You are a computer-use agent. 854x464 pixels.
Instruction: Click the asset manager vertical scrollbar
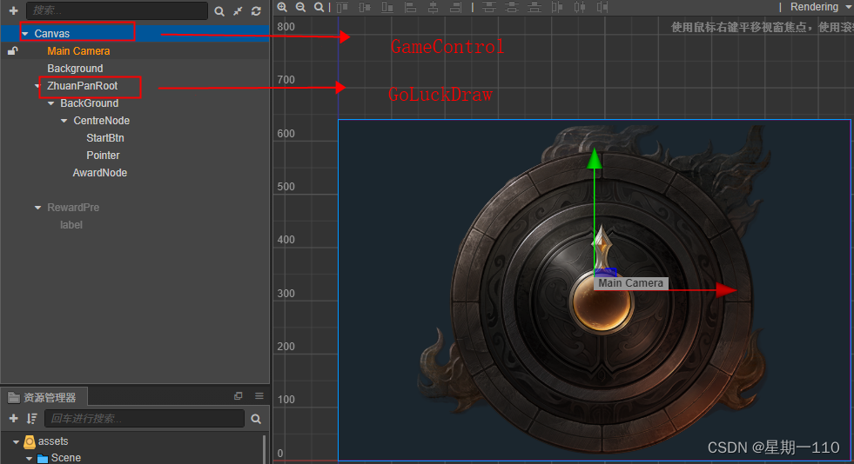coord(265,448)
